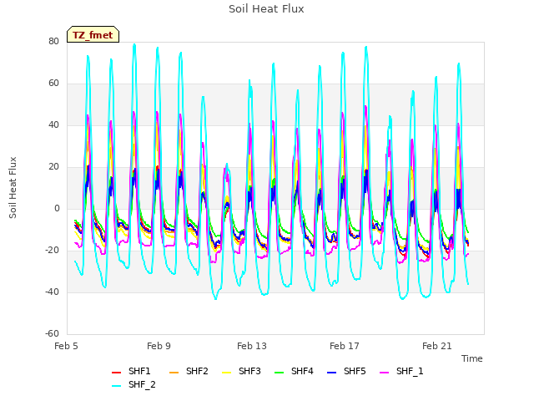Click the Feb 17 x-axis label
Viewport: 534px width, 401px height.
[x=345, y=346]
